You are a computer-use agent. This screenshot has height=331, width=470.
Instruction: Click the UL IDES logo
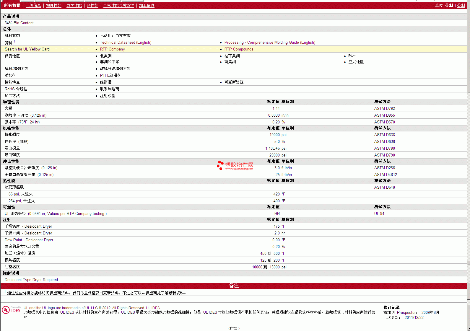click(x=11, y=310)
